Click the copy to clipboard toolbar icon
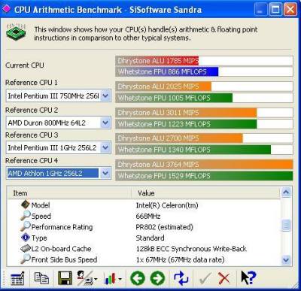The width and height of the screenshot is (301, 291). coord(41,278)
